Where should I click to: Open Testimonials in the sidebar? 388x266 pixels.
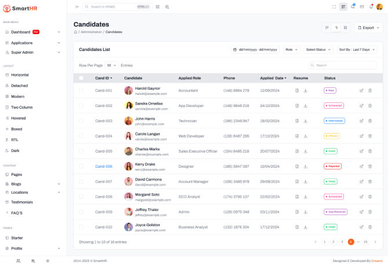coord(22,202)
